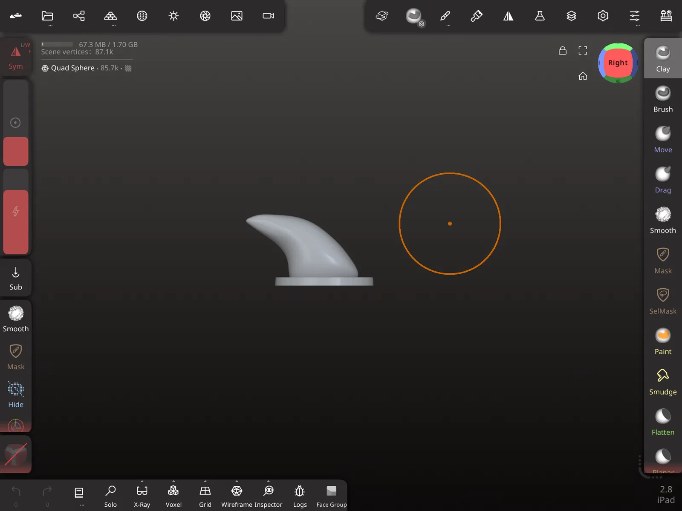Image resolution: width=682 pixels, height=511 pixels.
Task: Adjust the brush radius slider
Action: [x=16, y=123]
